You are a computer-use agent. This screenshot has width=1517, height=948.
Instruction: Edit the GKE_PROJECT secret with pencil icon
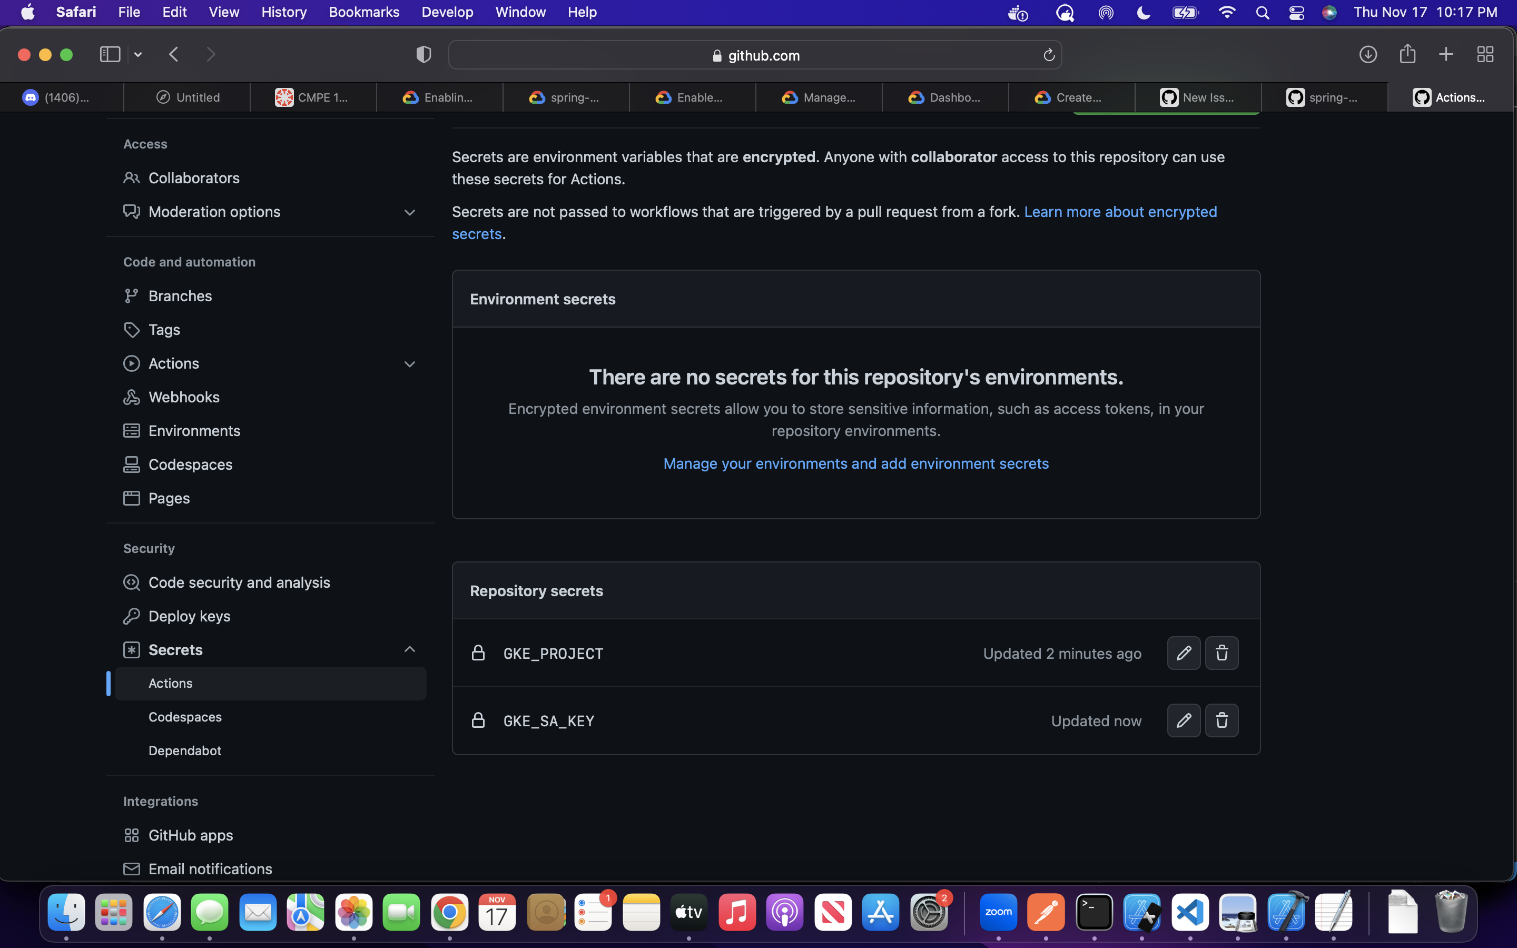(x=1184, y=653)
